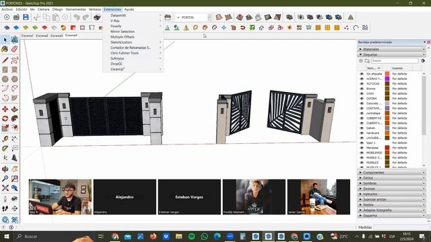
Task: Click the Mirror Selection menu entry
Action: pos(133,32)
